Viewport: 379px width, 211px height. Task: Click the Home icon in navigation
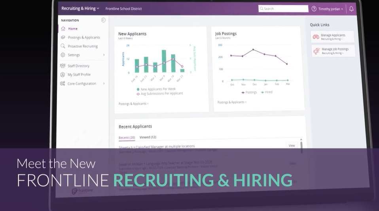click(x=63, y=29)
